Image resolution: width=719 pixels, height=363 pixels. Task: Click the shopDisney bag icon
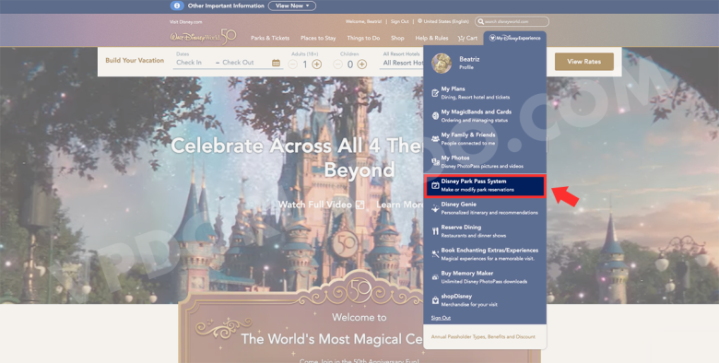tap(435, 300)
